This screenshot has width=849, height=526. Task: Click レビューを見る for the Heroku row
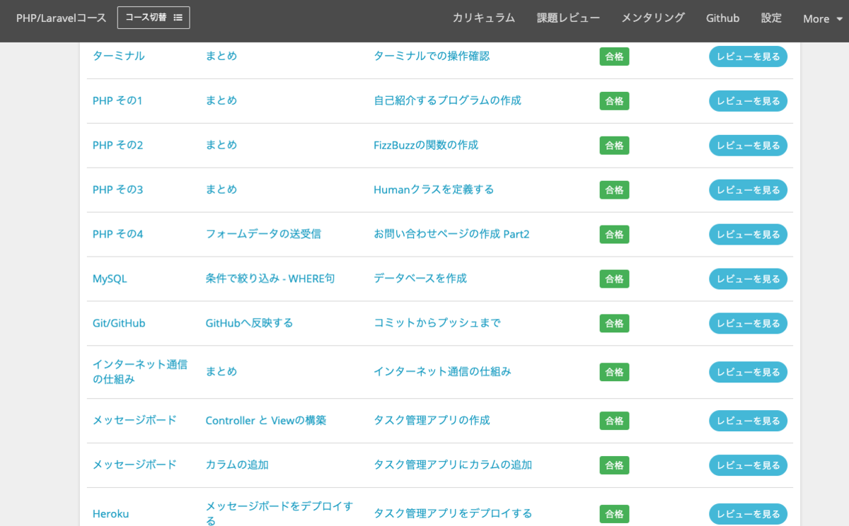click(748, 513)
